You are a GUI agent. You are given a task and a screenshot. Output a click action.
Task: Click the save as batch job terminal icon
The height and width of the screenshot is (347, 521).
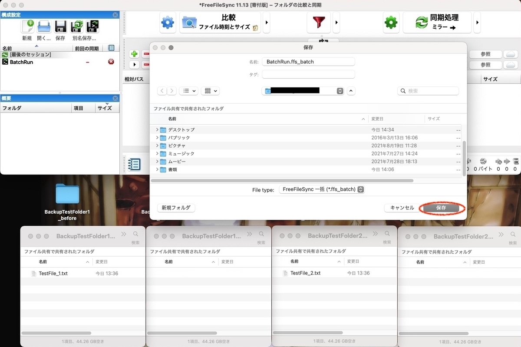point(92,26)
